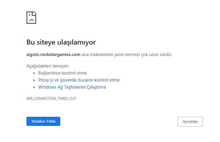Run Windows Ağ Teşhislerini Çalıştırma link
The height and width of the screenshot is (142, 220).
click(x=72, y=87)
